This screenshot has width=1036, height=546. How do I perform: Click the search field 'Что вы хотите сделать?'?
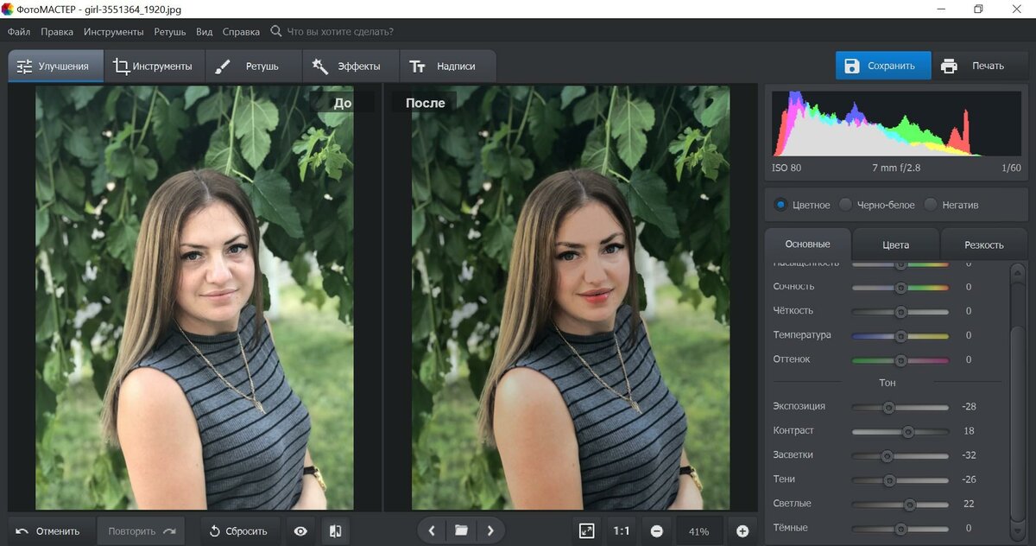[x=340, y=32]
